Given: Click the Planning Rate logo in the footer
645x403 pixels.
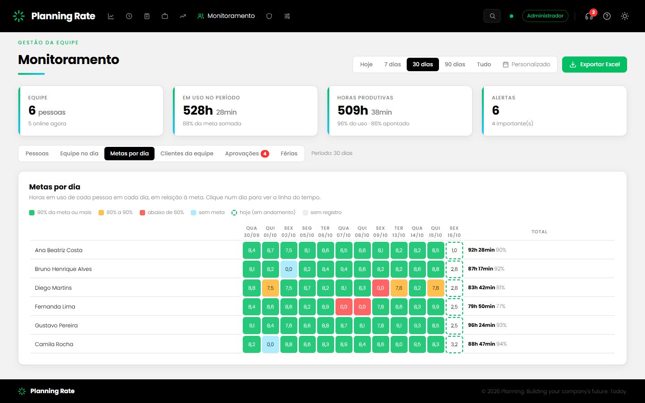Looking at the screenshot, I should coord(47,391).
